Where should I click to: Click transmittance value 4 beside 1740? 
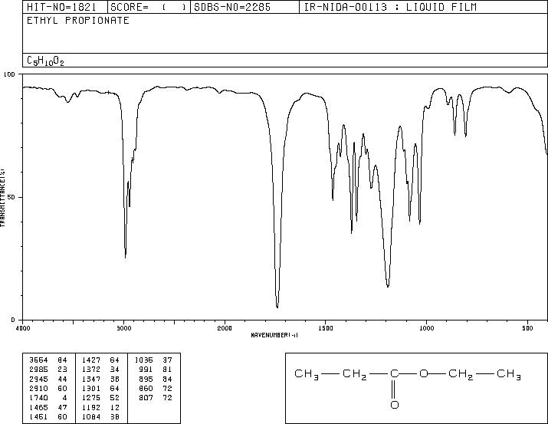64,398
